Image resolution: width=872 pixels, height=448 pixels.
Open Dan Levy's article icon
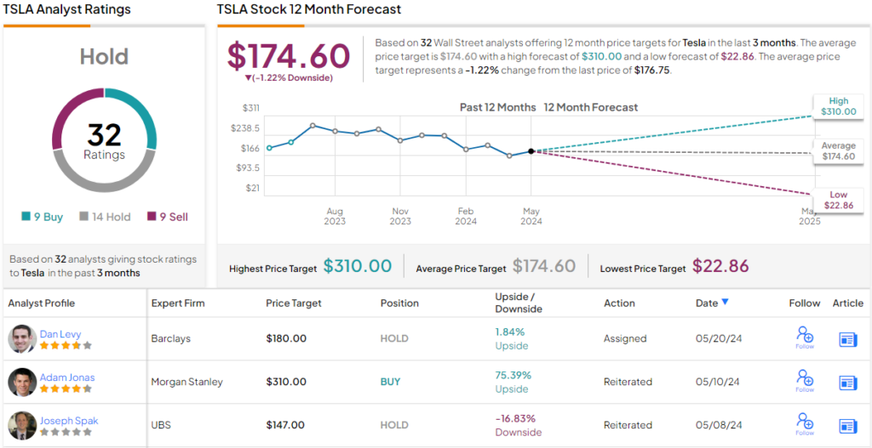click(x=847, y=339)
